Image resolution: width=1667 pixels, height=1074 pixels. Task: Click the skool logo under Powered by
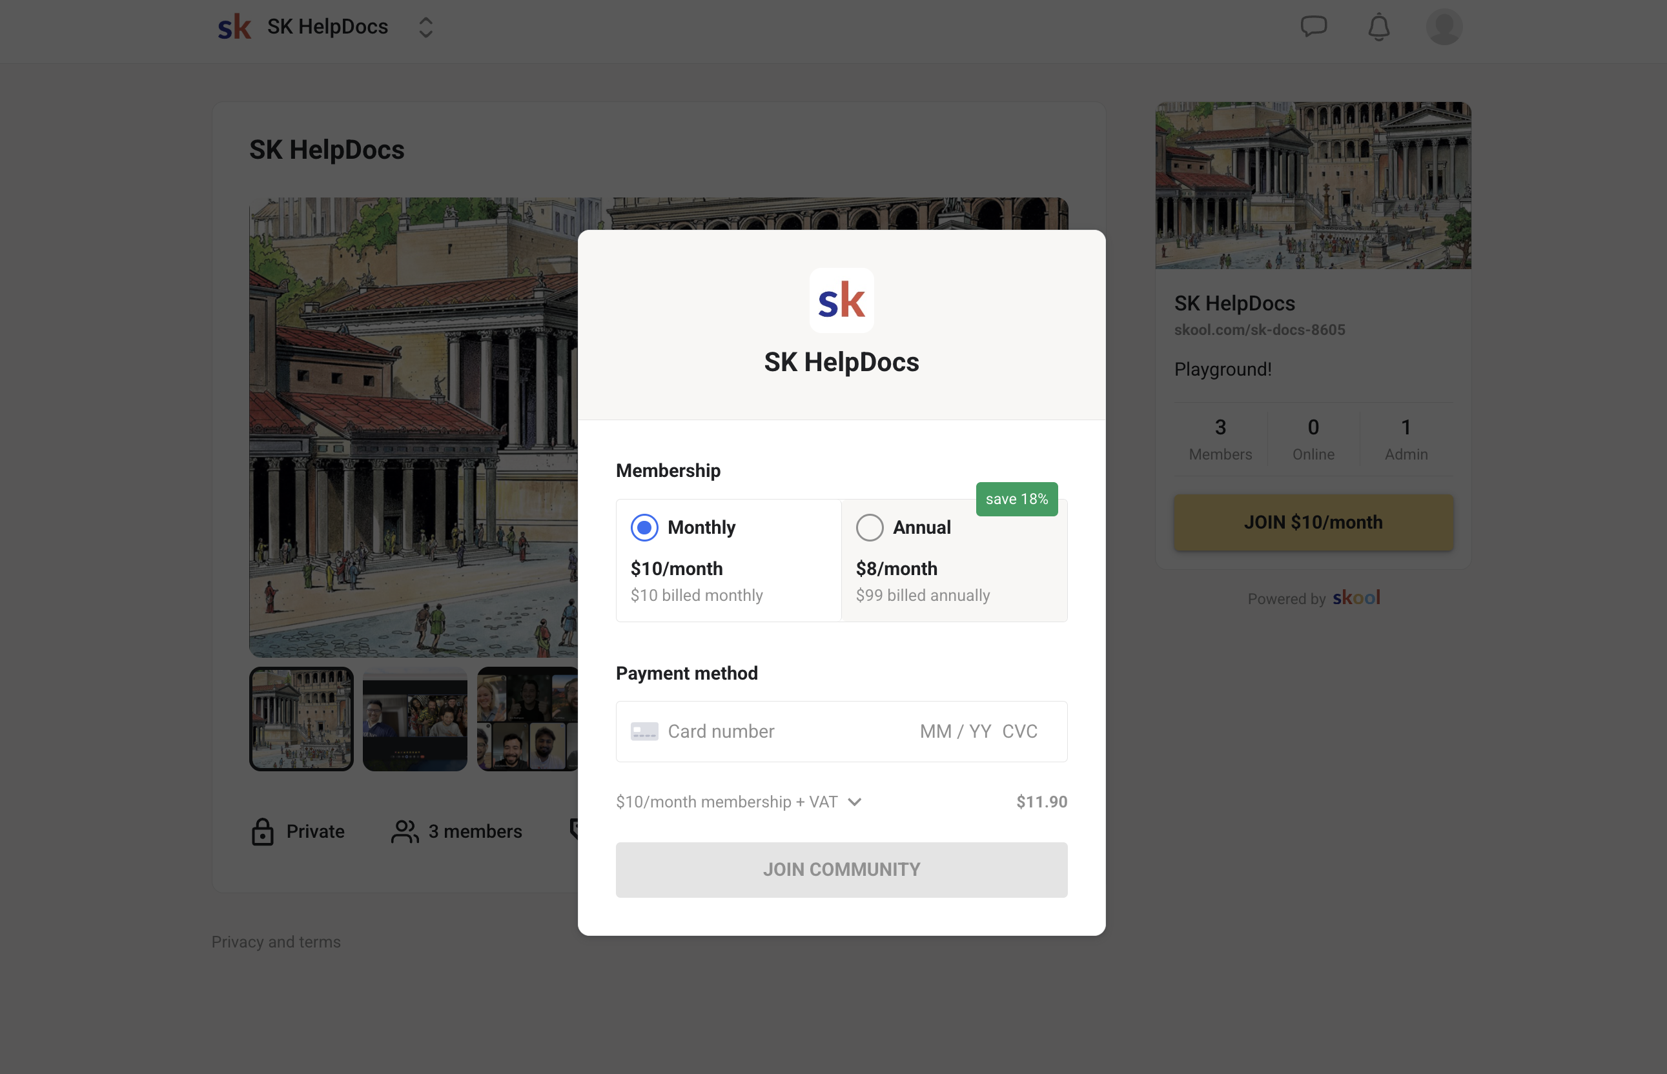(1355, 598)
